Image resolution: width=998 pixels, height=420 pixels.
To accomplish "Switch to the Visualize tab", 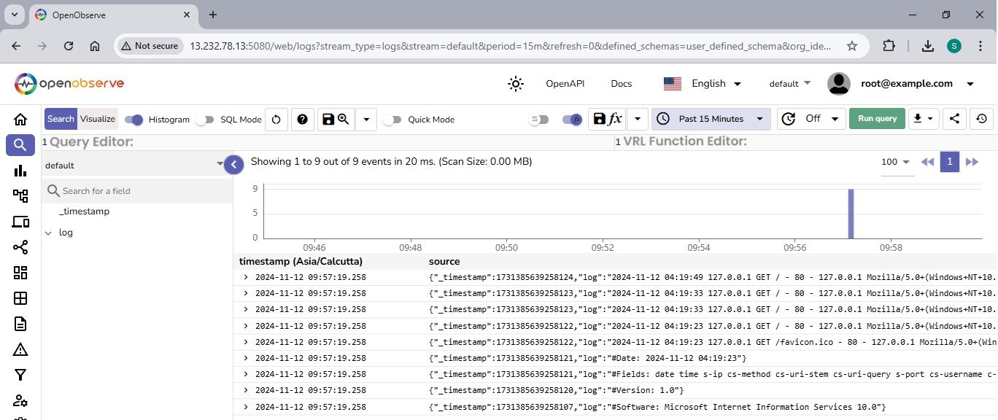I will [98, 119].
